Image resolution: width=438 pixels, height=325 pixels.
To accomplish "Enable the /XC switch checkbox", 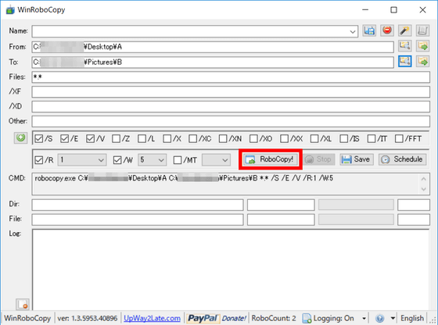I will [192, 138].
